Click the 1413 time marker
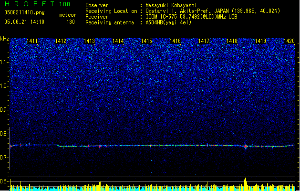 pyautogui.click(x=89, y=41)
